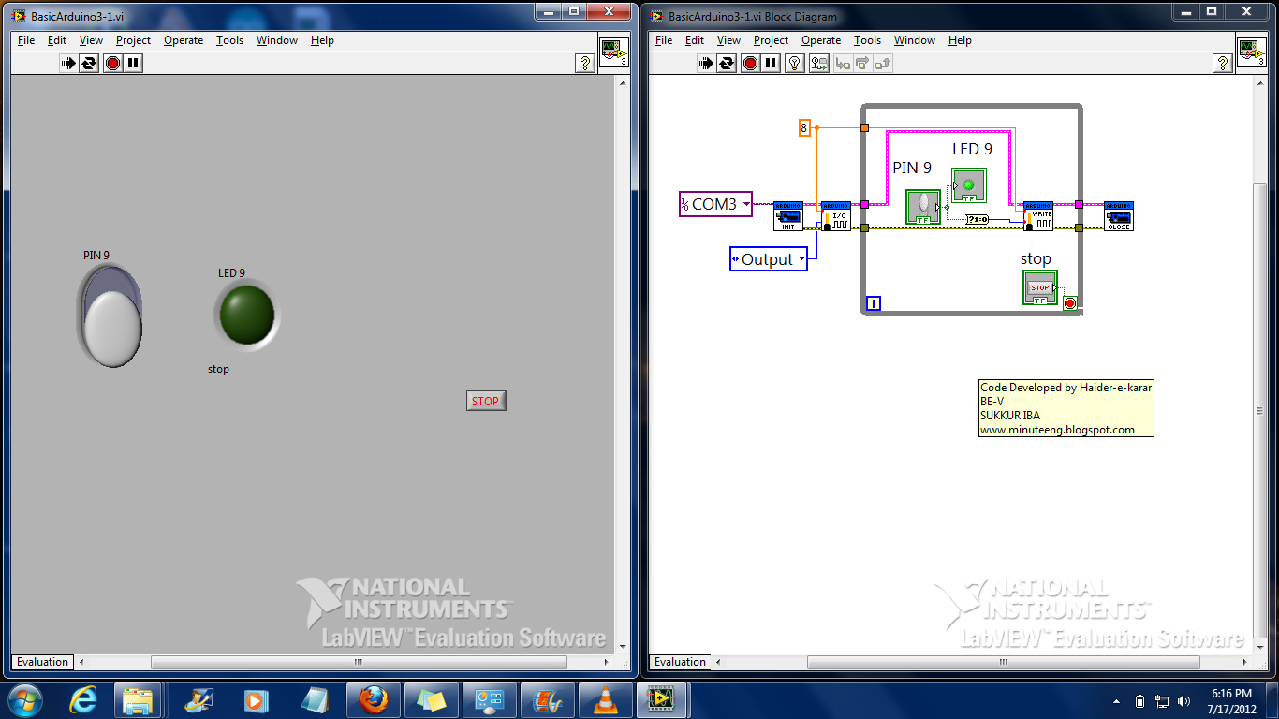Open Tools menu in front panel window
The height and width of the screenshot is (719, 1279).
click(229, 40)
